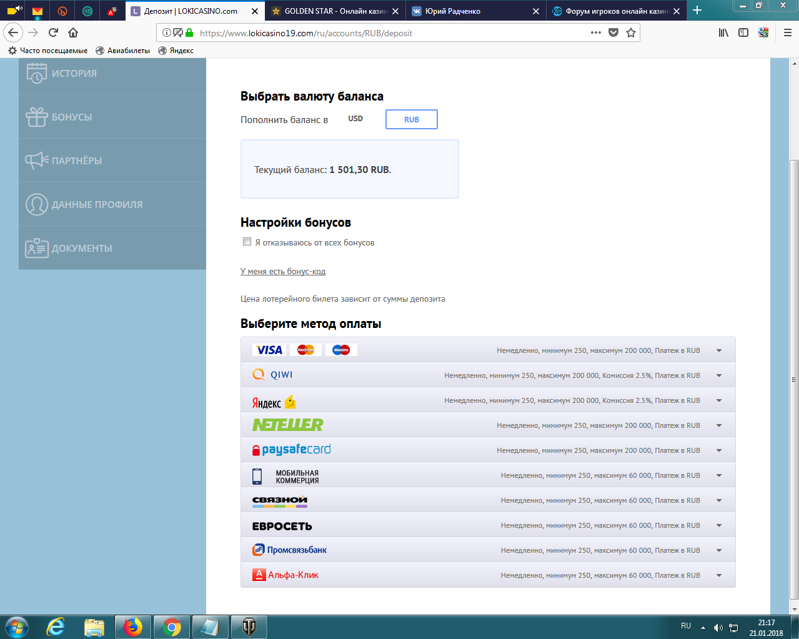Screen dimensions: 799x639
Task: Switch to Юрий Радченко VK tab
Action: [x=475, y=11]
